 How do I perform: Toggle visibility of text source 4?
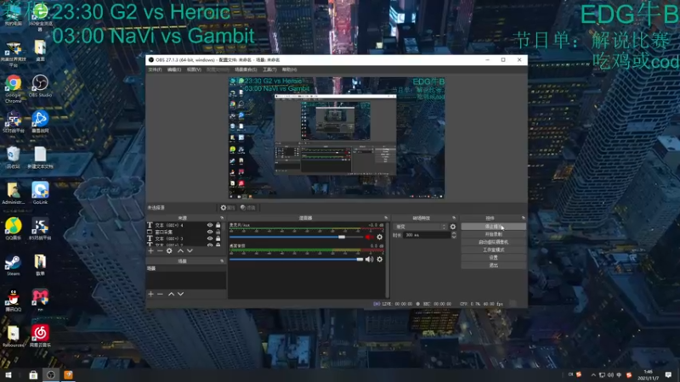pyautogui.click(x=210, y=225)
